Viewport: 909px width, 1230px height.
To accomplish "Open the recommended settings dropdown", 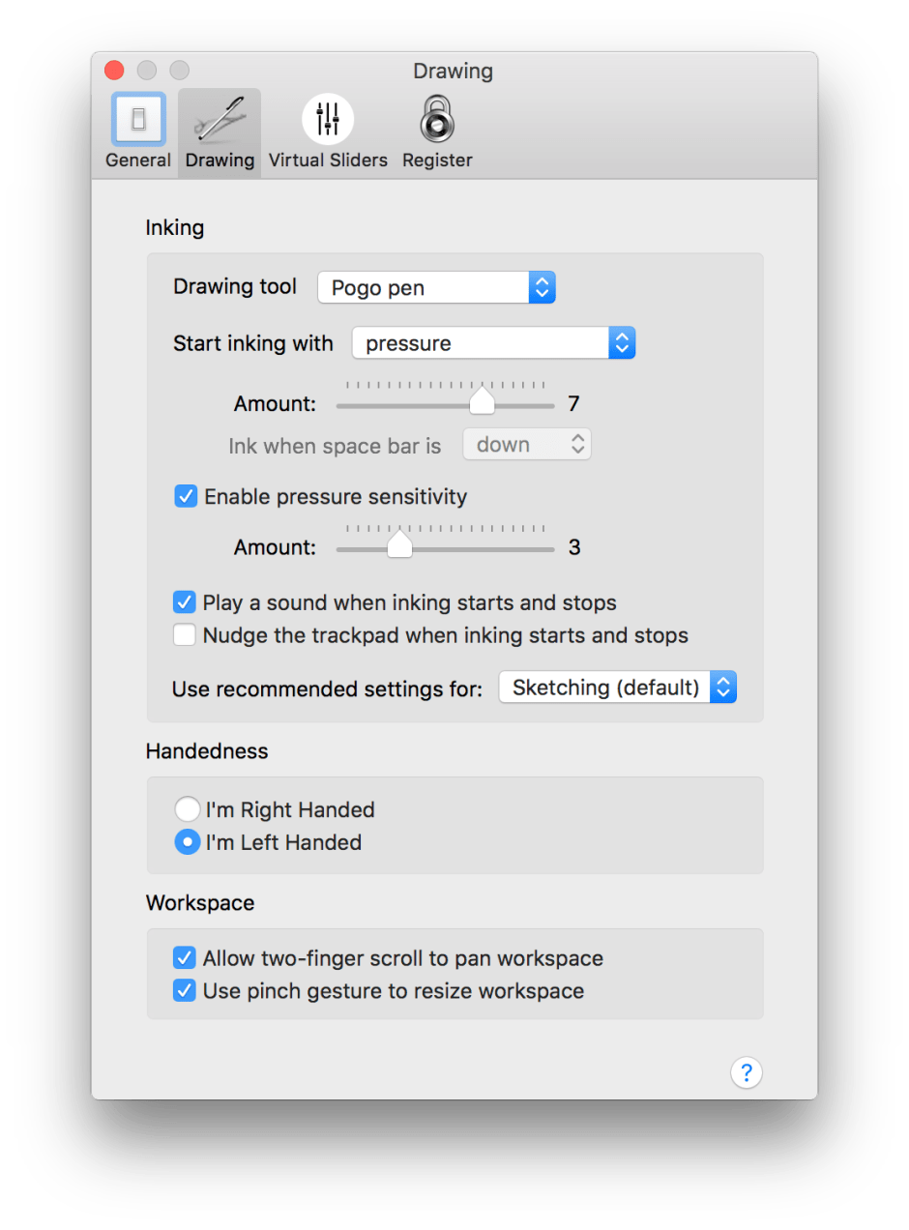I will coord(617,688).
